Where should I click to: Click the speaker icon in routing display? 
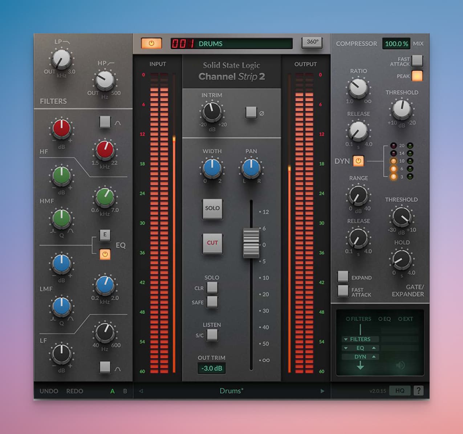point(400,365)
